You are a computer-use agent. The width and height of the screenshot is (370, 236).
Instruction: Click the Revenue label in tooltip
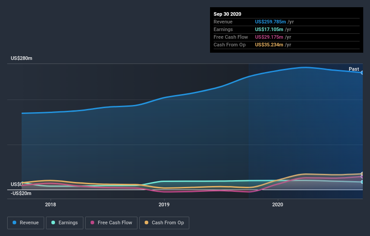(223, 22)
